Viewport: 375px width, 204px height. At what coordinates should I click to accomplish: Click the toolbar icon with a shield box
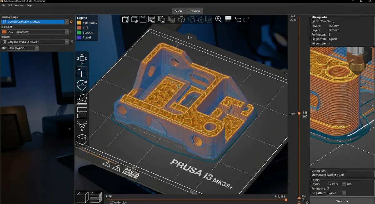point(209,19)
